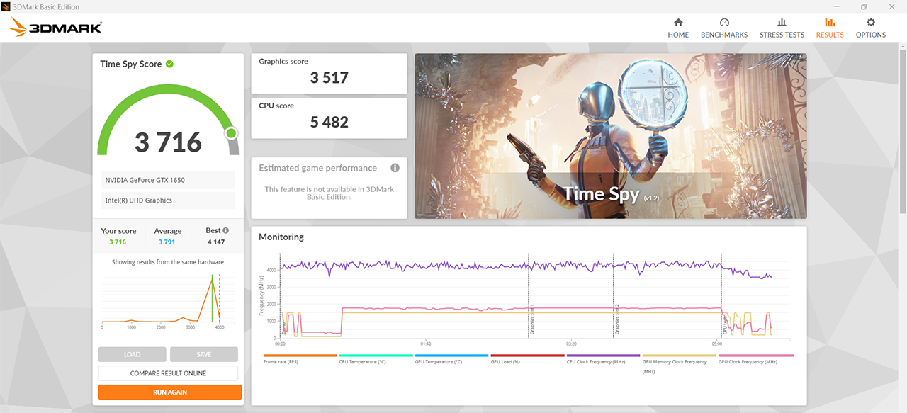Viewport: 907px width, 413px height.
Task: Click COMPARE RESULT ONLINE
Action: (168, 373)
